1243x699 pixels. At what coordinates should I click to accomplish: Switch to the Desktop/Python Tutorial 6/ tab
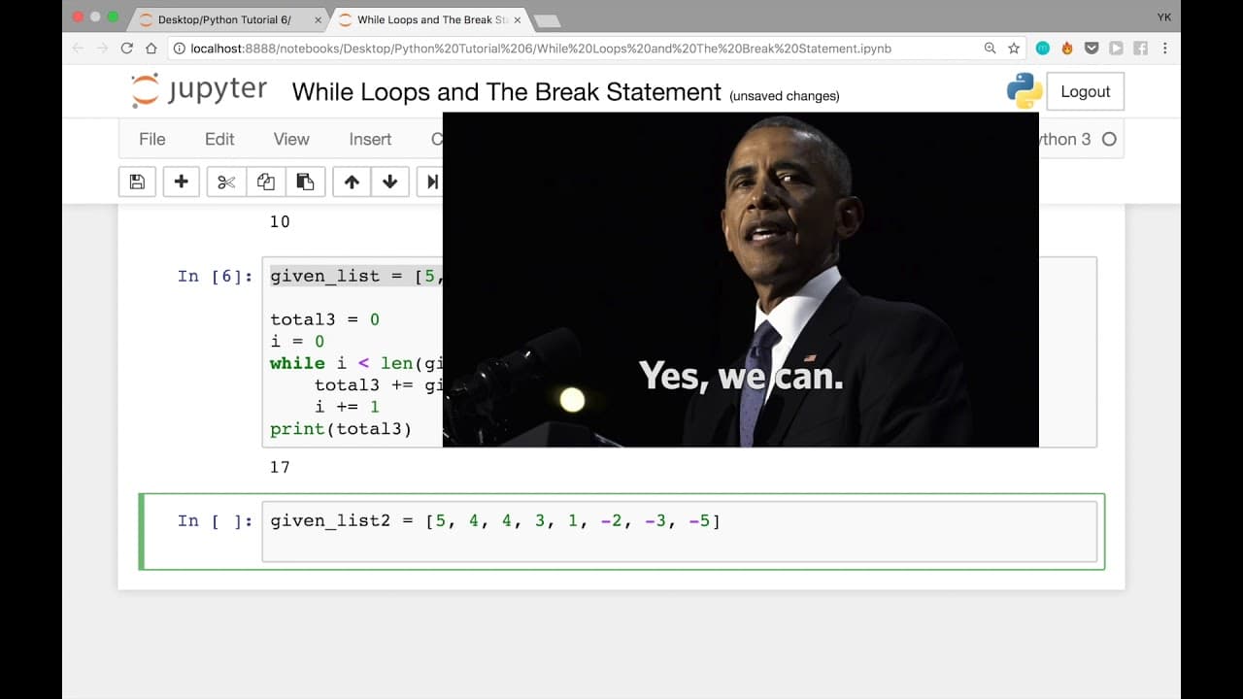[x=229, y=19]
